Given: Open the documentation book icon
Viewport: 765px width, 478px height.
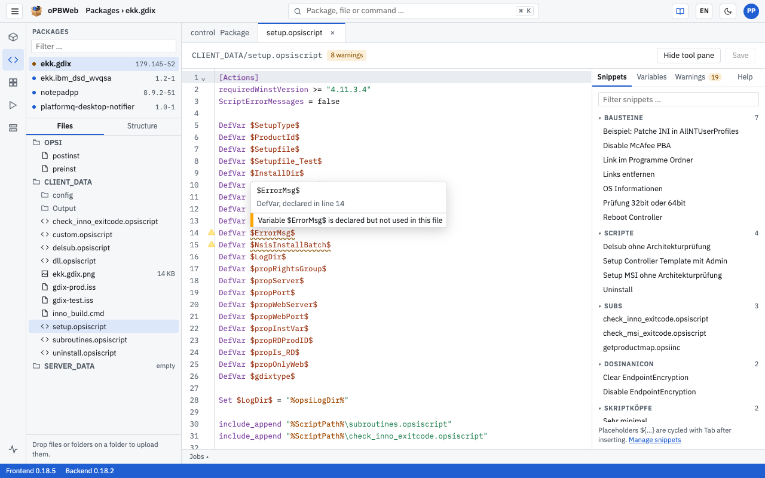Looking at the screenshot, I should pos(680,11).
